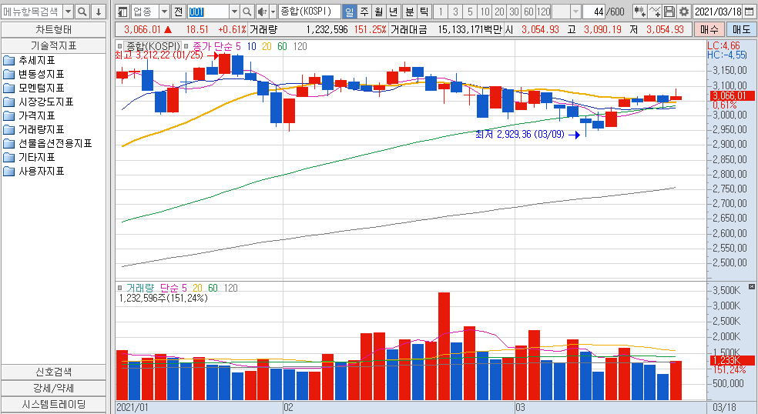Image resolution: width=758 pixels, height=414 pixels.
Task: Click the 최고 3,212.22 (01/25) annotation
Action: [x=159, y=55]
